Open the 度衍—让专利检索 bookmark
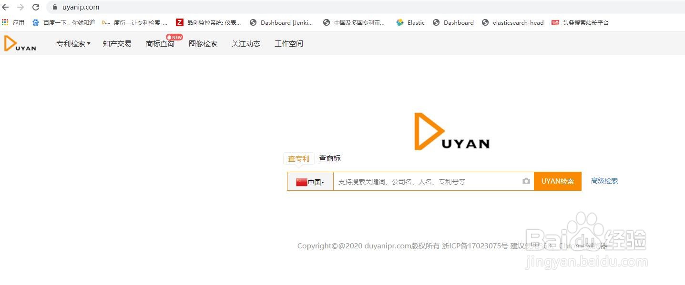685x285 pixels. click(135, 22)
